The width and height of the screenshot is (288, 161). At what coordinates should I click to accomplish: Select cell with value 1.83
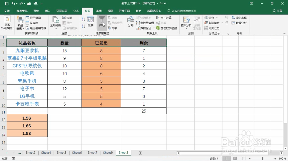coord(27,133)
